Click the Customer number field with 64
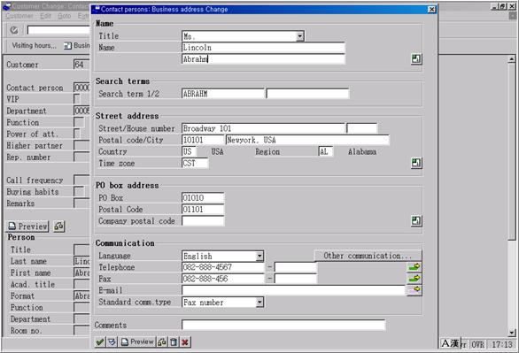The width and height of the screenshot is (519, 353). click(81, 64)
